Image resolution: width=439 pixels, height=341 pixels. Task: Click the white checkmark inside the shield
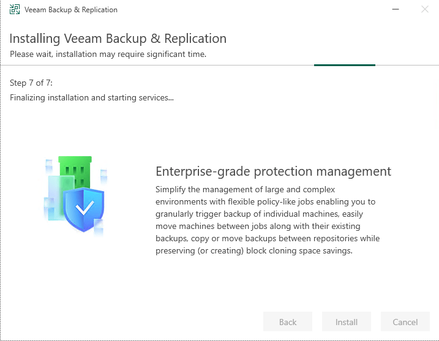pyautogui.click(x=84, y=208)
